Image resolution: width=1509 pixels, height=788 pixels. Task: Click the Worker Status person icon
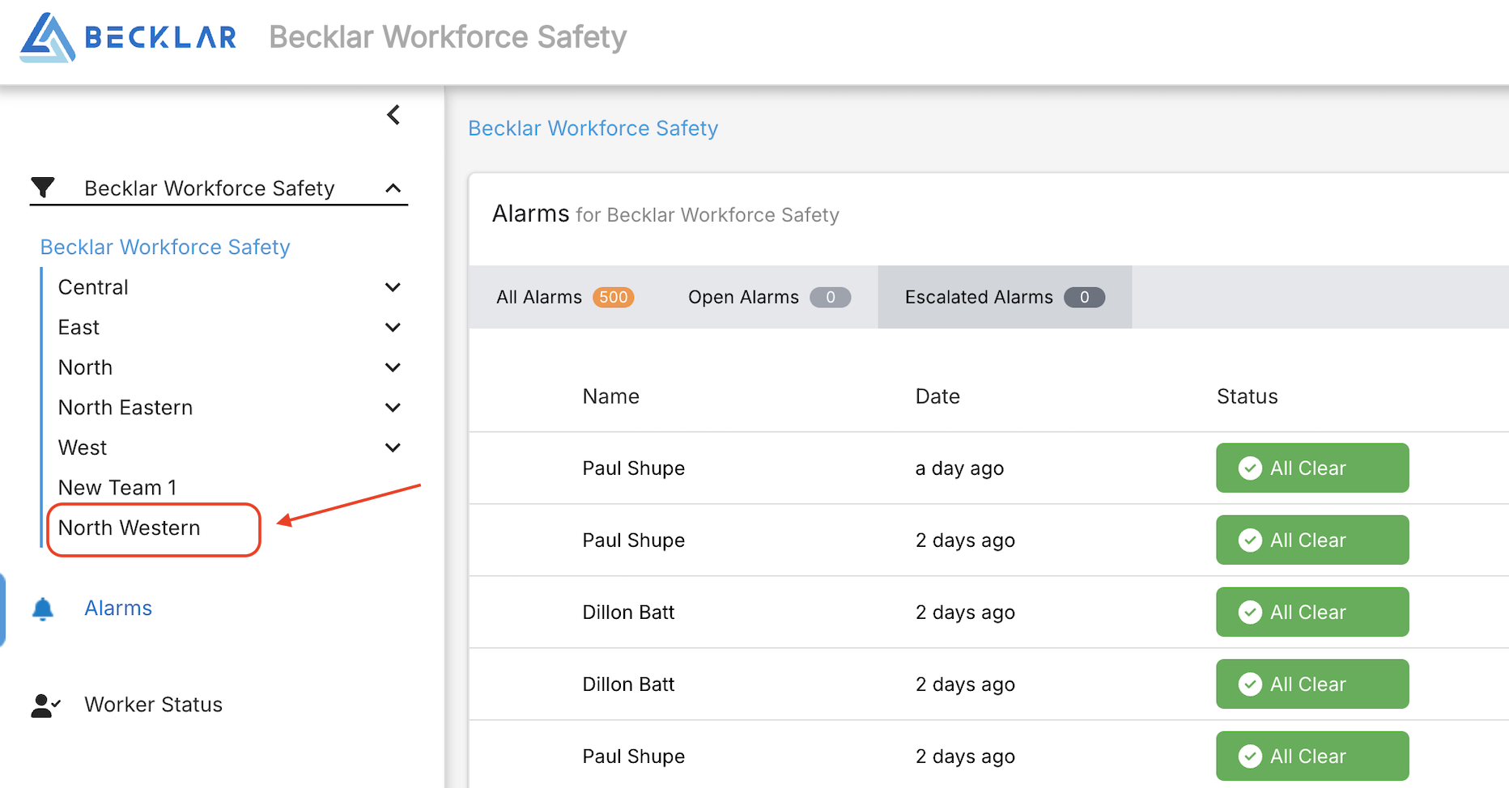pos(45,705)
